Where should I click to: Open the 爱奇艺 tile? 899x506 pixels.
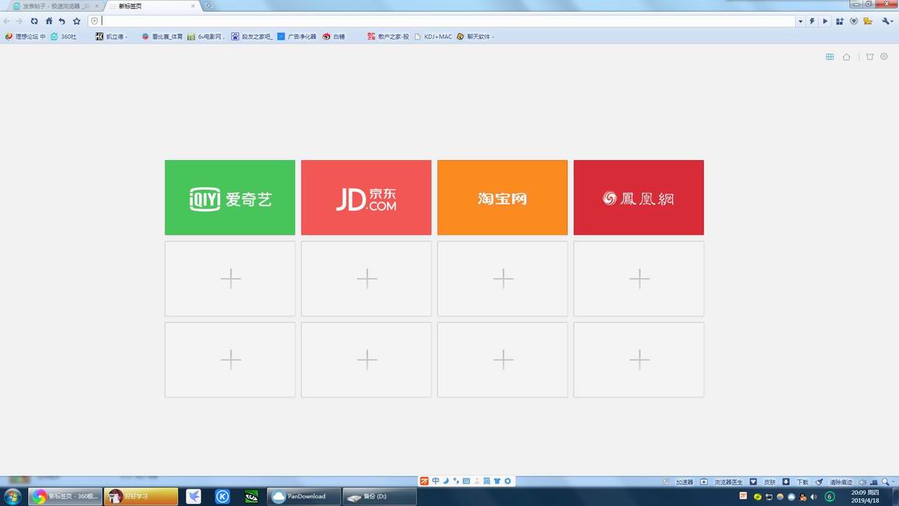[230, 198]
